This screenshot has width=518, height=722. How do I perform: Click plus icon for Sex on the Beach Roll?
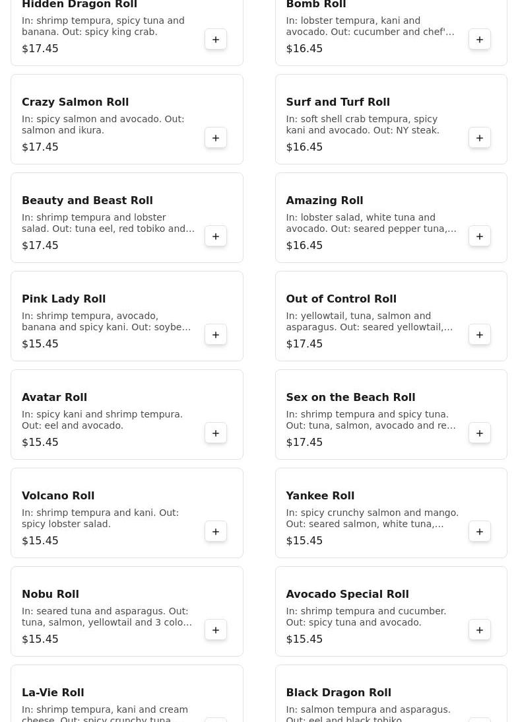480,433
